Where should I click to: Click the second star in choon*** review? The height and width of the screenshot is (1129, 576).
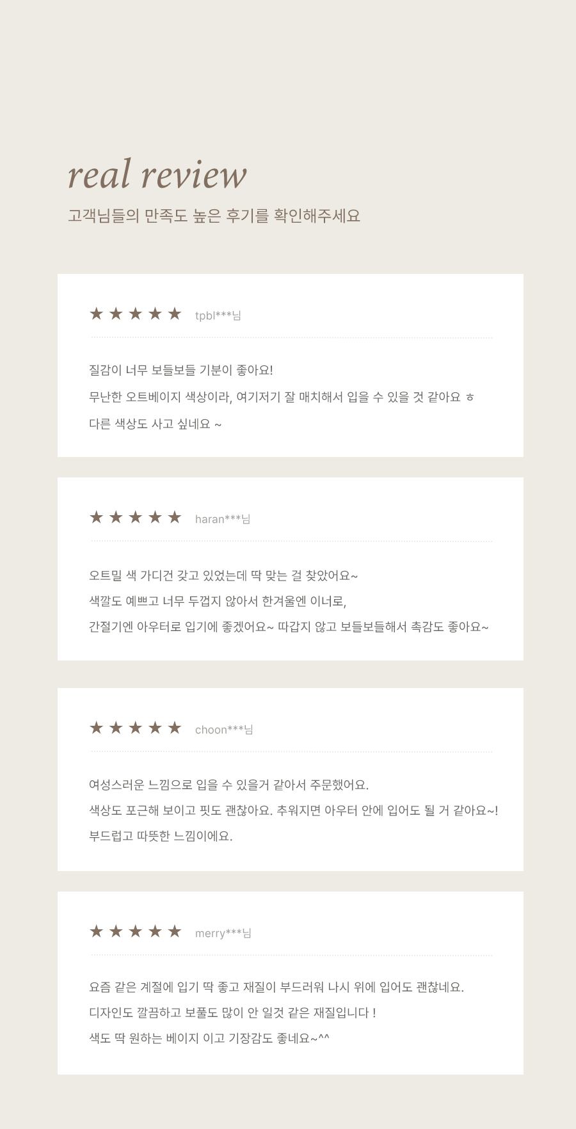tap(116, 728)
